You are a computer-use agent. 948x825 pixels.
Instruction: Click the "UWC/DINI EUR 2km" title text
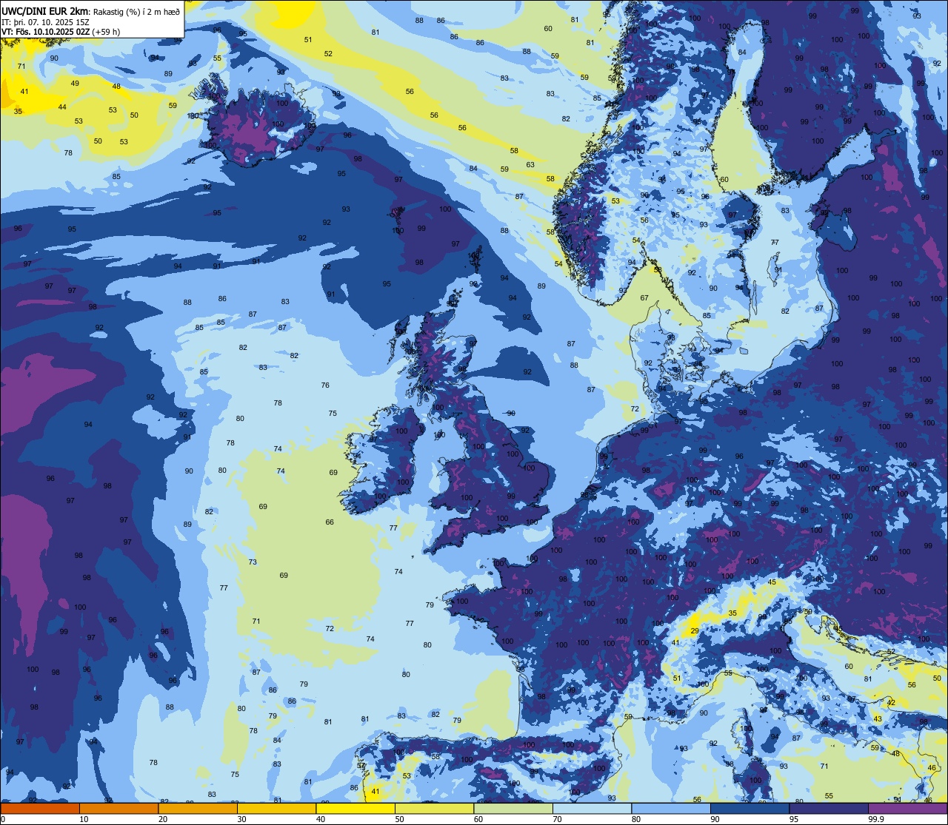44,11
